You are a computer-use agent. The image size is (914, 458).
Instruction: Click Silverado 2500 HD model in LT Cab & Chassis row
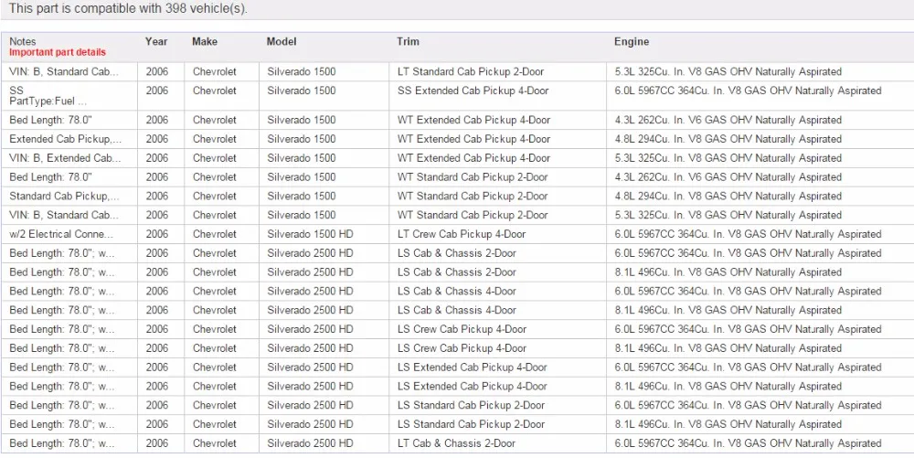point(310,443)
